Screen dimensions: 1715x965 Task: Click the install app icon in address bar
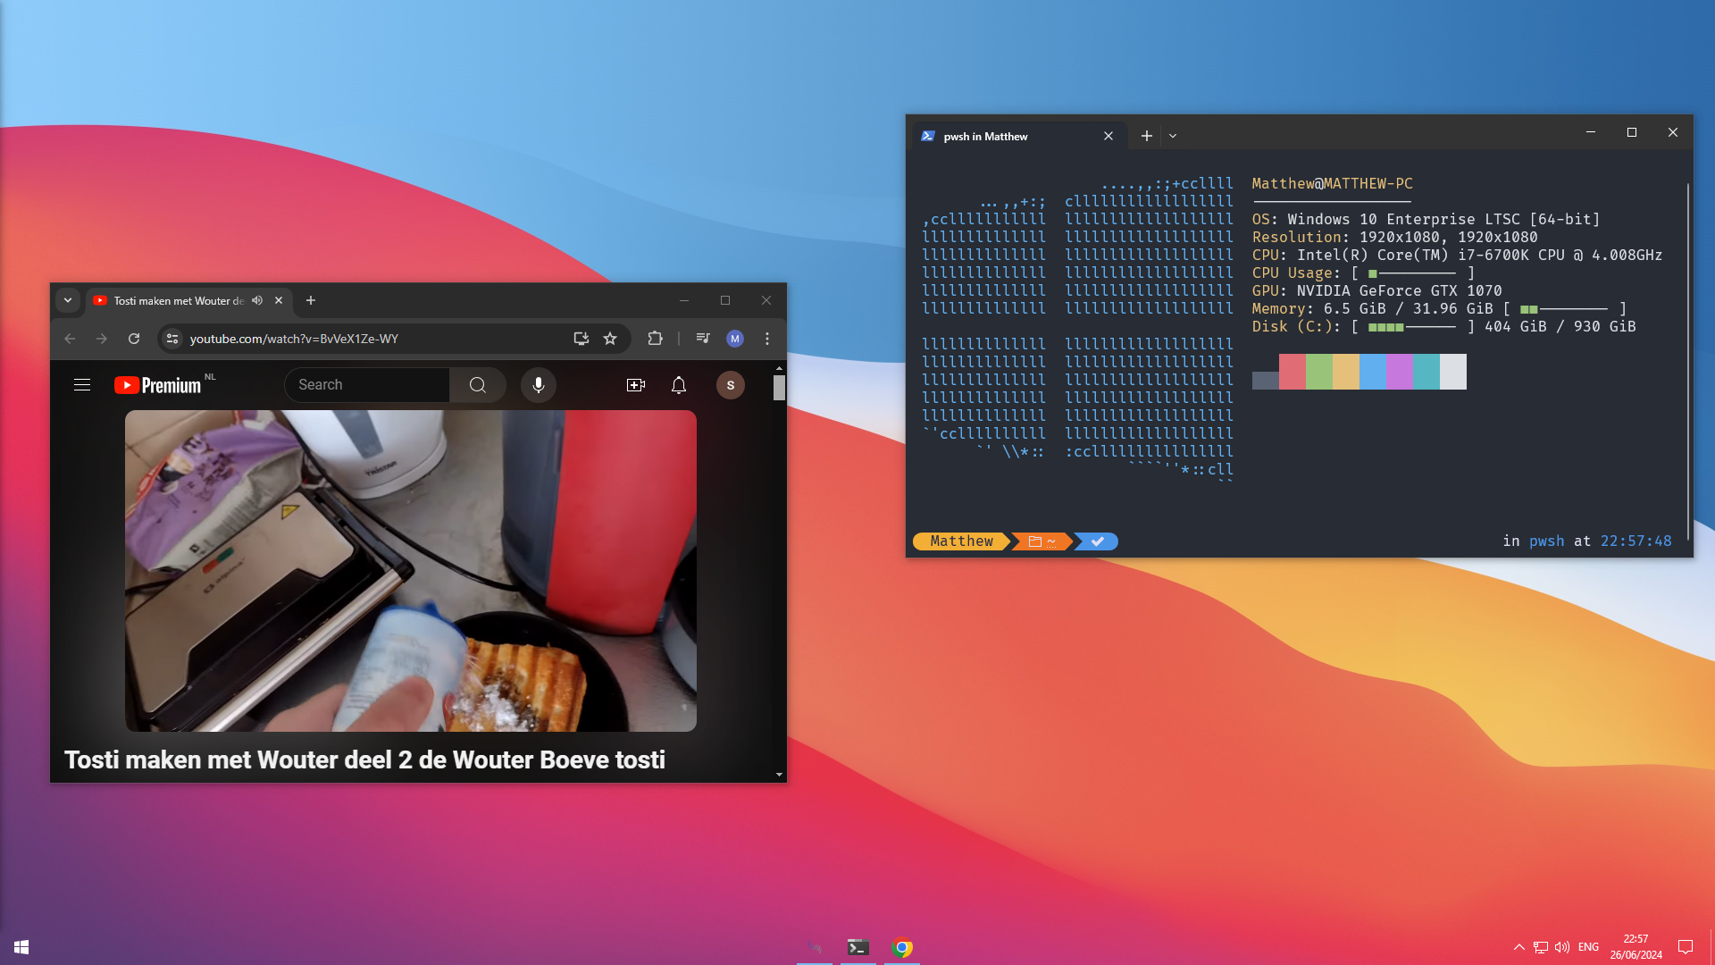click(581, 339)
